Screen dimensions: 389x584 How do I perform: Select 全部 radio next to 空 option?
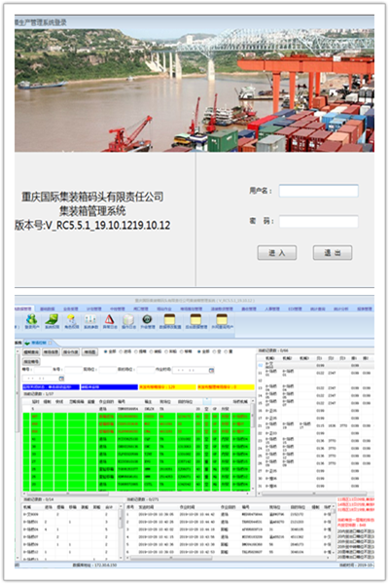click(x=199, y=351)
